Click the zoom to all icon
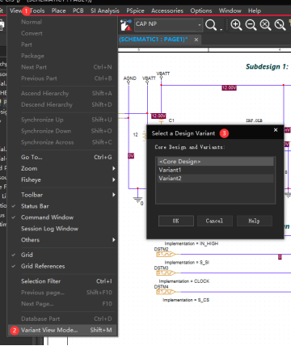The width and height of the screenshot is (291, 346). pyautogui.click(x=280, y=25)
